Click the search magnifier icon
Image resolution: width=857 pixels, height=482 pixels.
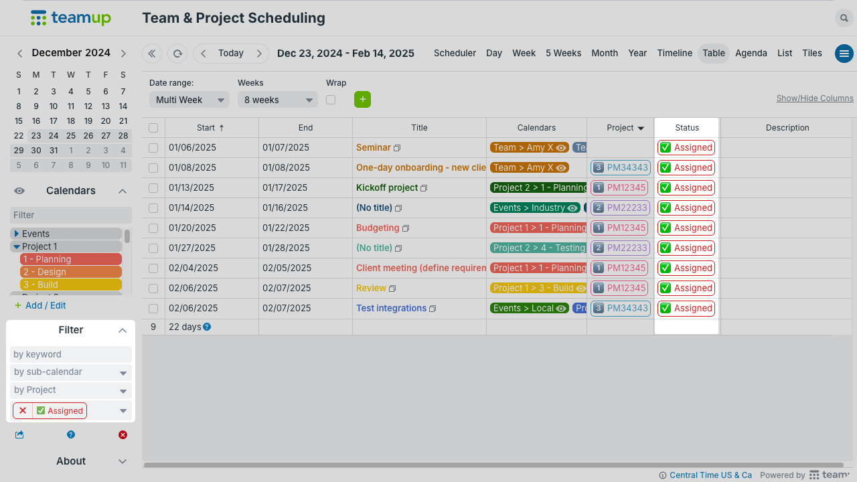(x=844, y=18)
